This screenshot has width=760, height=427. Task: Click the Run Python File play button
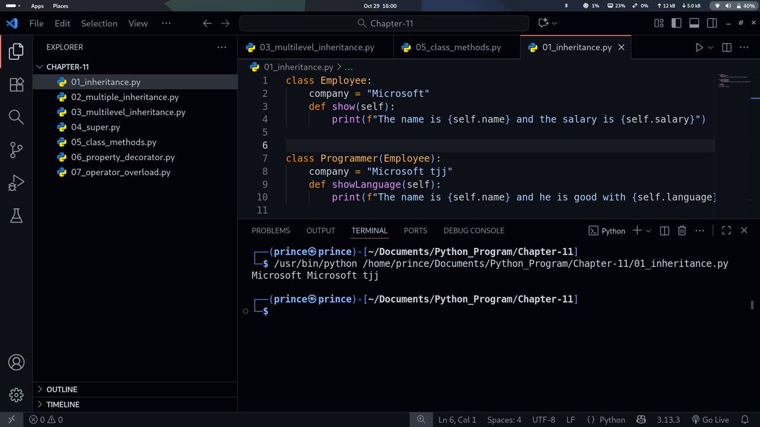[x=699, y=47]
